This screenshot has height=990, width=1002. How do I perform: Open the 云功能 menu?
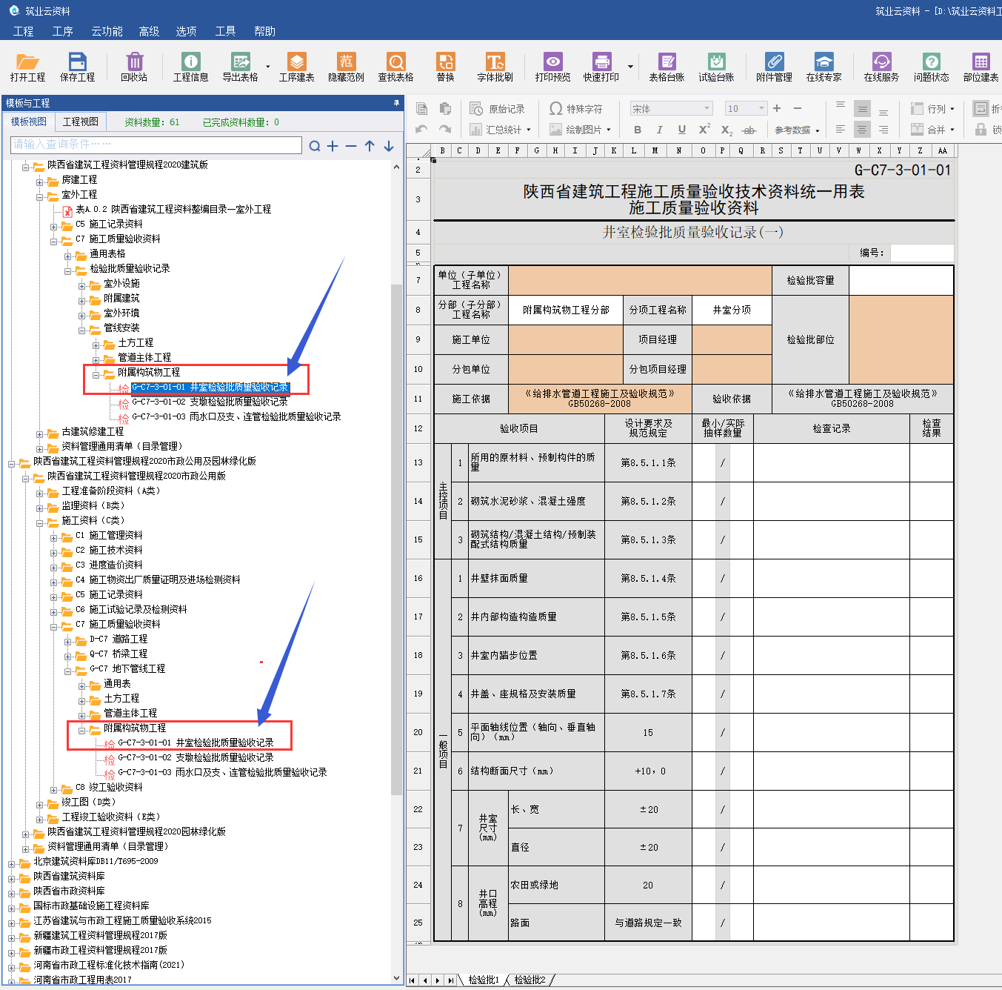(107, 31)
